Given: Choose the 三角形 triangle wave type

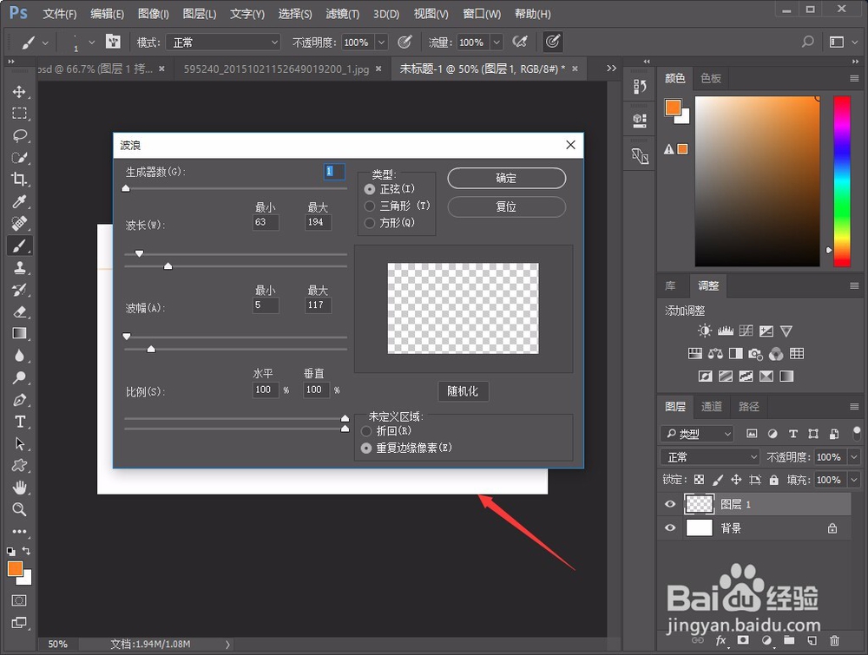Looking at the screenshot, I should [x=369, y=206].
